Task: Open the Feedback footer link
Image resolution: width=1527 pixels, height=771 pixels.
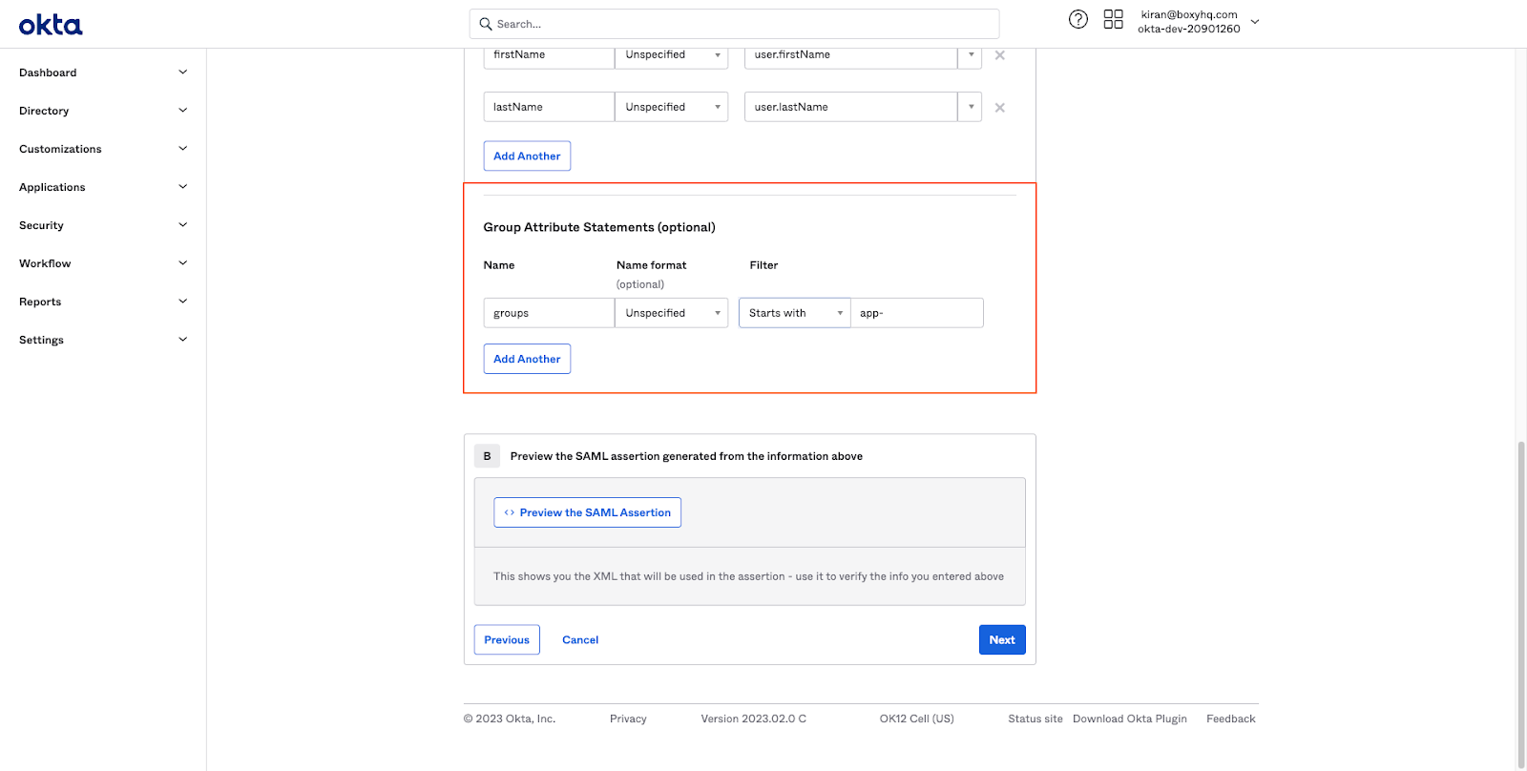Action: 1231,719
